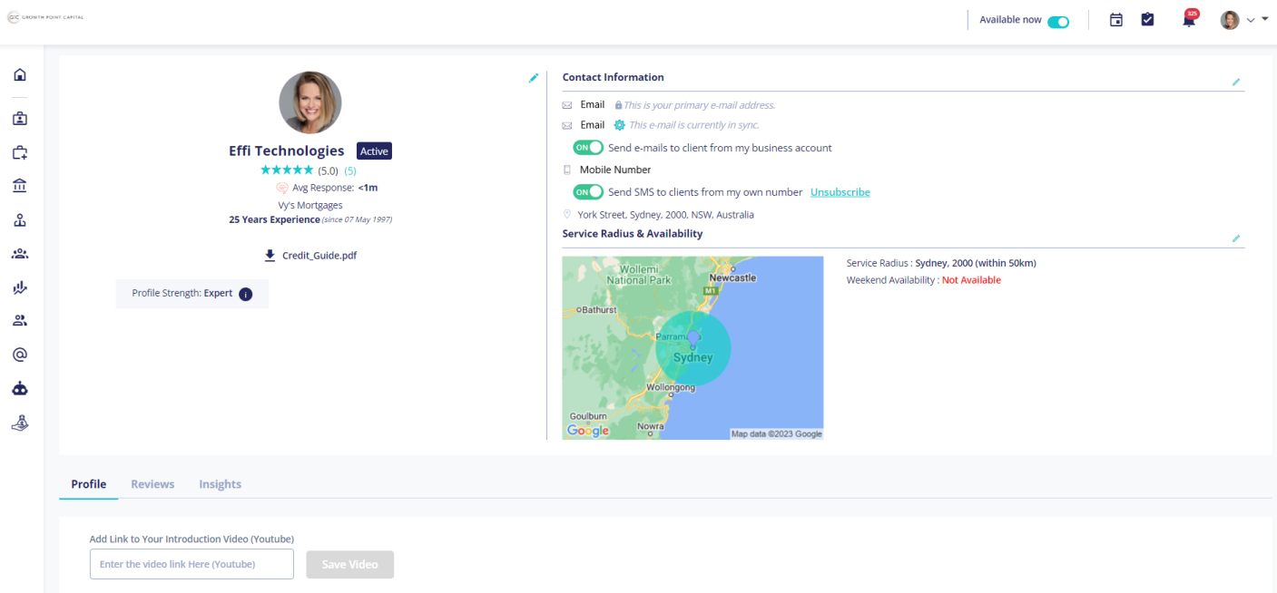Open the chart analytics sidebar icon
1277x593 pixels.
tap(20, 287)
